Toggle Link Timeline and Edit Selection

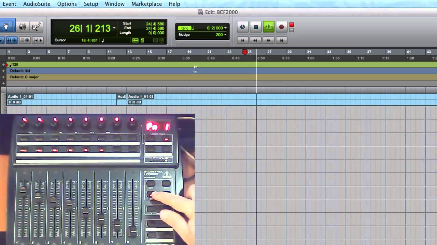[x=12, y=40]
